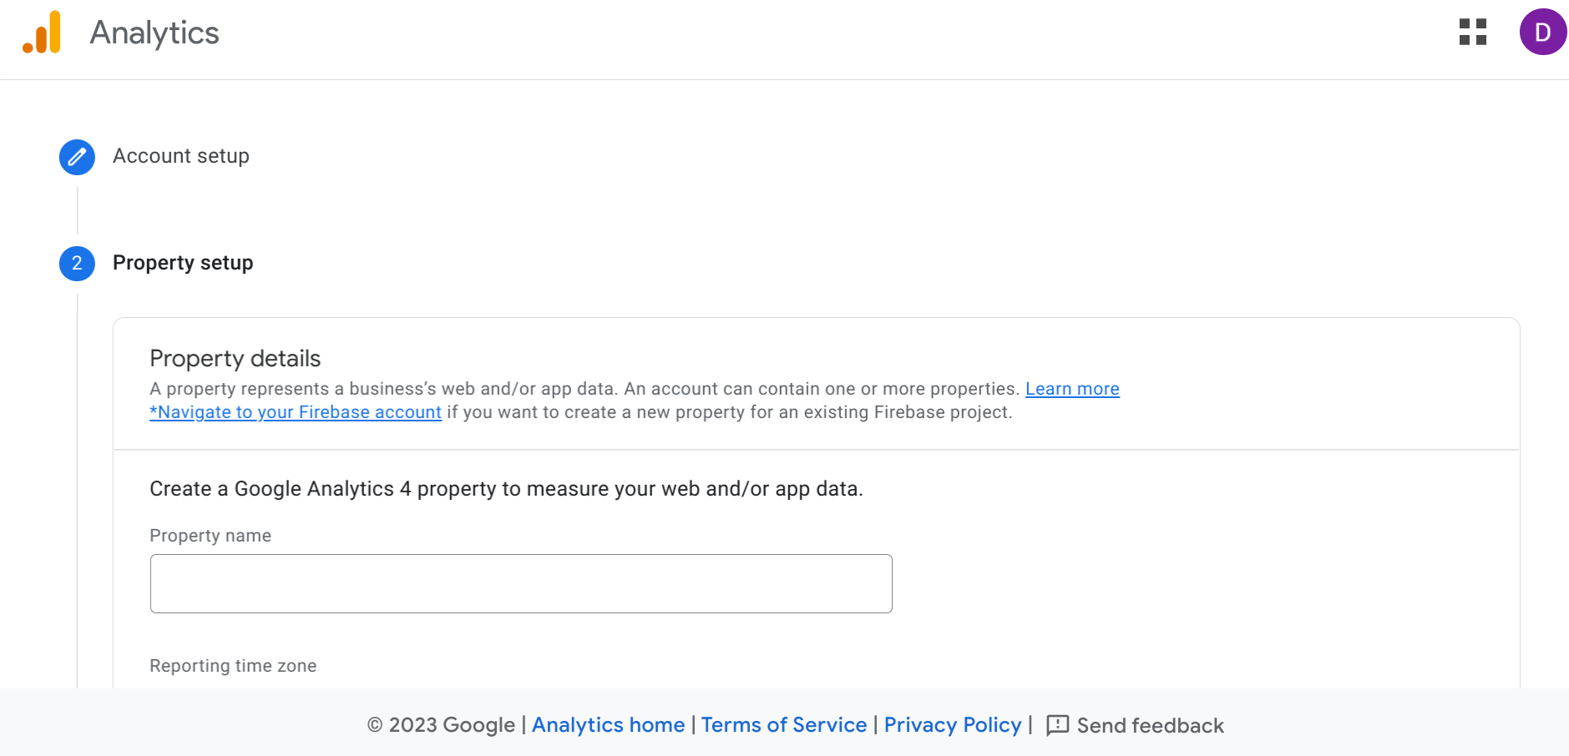This screenshot has height=756, width=1569.
Task: Click the Send feedback button text
Action: (x=1150, y=726)
